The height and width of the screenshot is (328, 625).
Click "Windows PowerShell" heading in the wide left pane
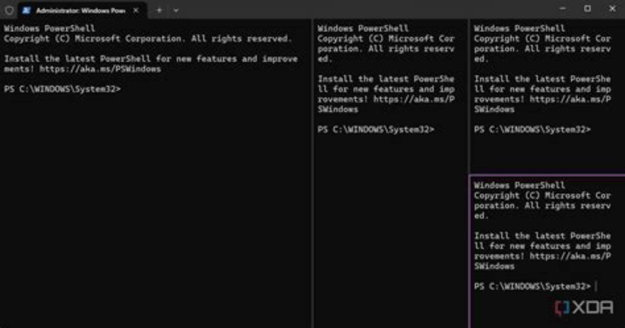[x=50, y=28]
